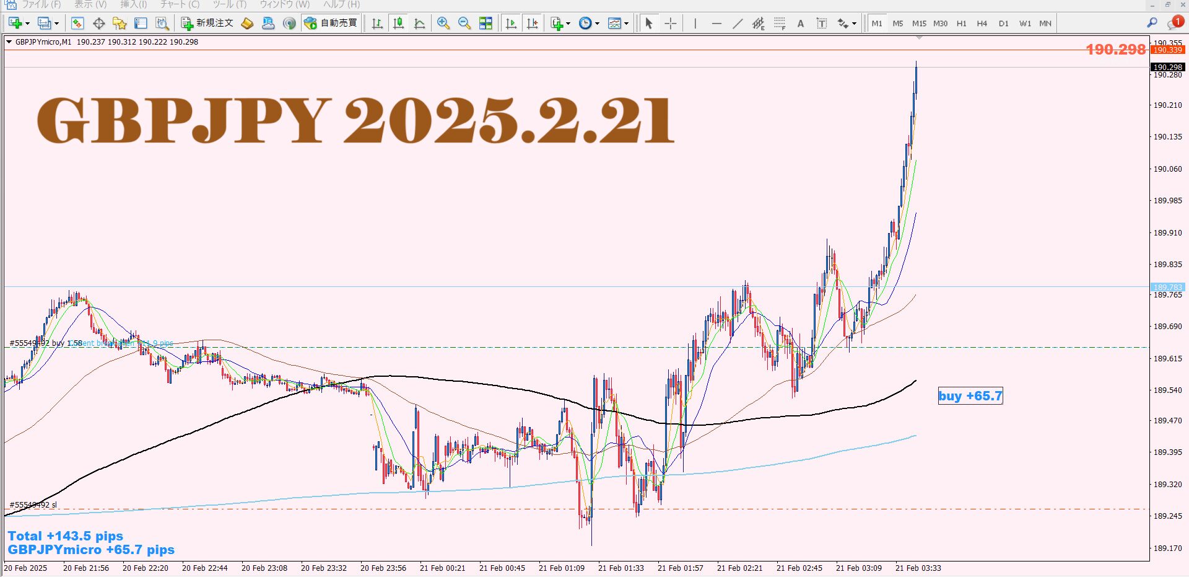Open the Navigator folder-star icon
The image size is (1189, 577).
[x=120, y=24]
